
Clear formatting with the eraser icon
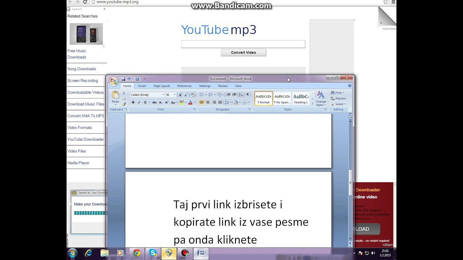pyautogui.click(x=192, y=95)
